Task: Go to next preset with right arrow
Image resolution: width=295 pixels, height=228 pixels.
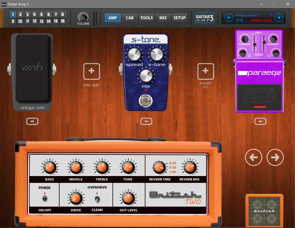Action: 279,18
